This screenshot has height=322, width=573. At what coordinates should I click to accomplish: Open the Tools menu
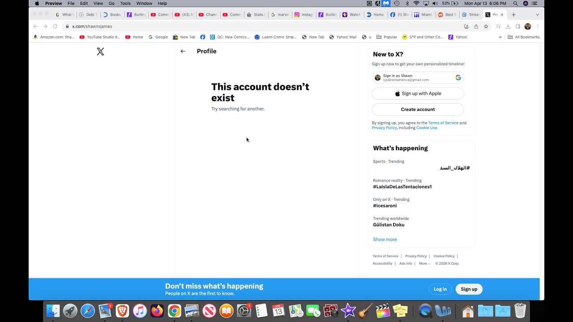[x=125, y=3]
